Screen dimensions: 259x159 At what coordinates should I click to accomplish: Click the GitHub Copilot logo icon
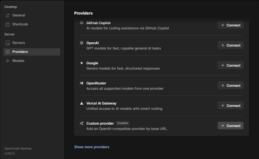82,23
